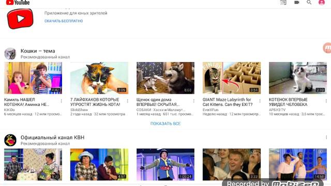Viewport: 331px width, 186px height.
Task: Open search via the magnifier icon
Action: click(309, 2)
